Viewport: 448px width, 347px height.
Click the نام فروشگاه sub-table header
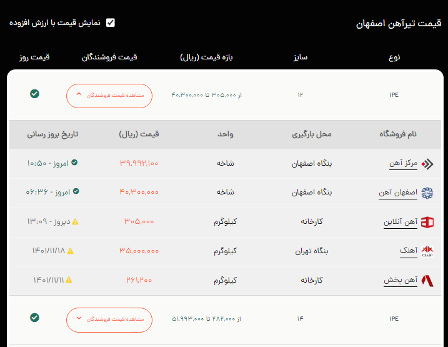click(x=398, y=134)
